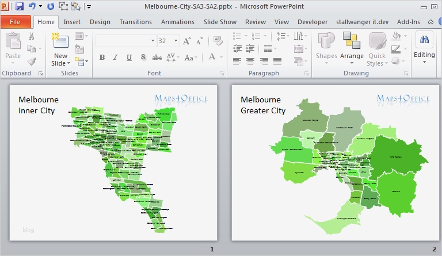
Task: Click the Copy icon
Action: [x=31, y=49]
